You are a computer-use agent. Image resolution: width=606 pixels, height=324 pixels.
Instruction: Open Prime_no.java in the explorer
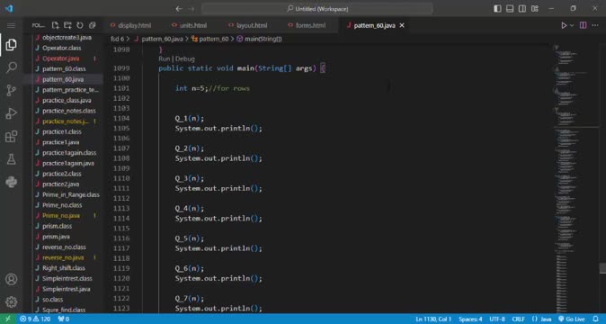click(61, 215)
